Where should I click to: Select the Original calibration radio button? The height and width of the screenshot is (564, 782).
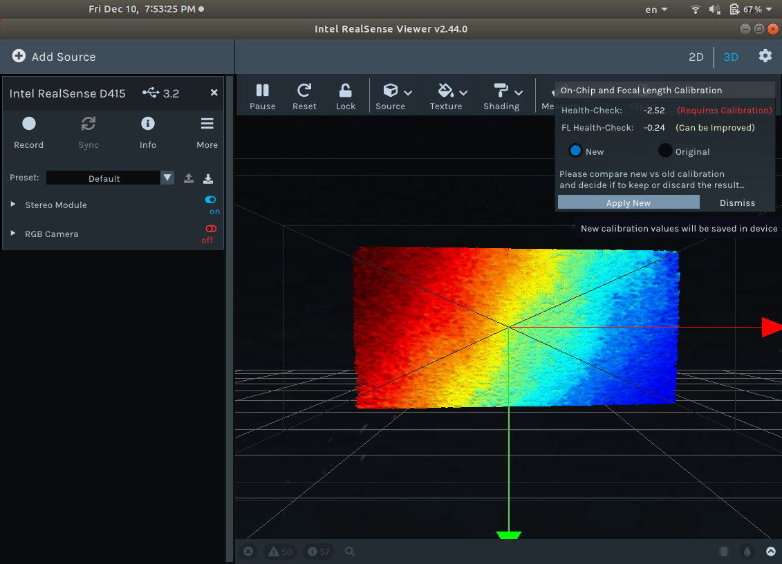click(x=664, y=151)
